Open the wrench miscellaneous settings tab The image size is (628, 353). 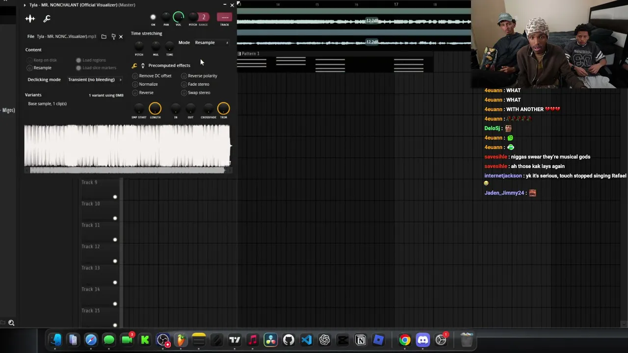(47, 19)
